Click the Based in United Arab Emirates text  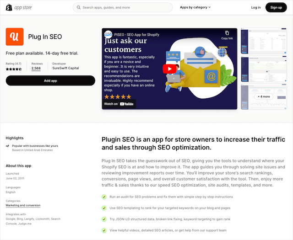pyautogui.click(x=33, y=150)
